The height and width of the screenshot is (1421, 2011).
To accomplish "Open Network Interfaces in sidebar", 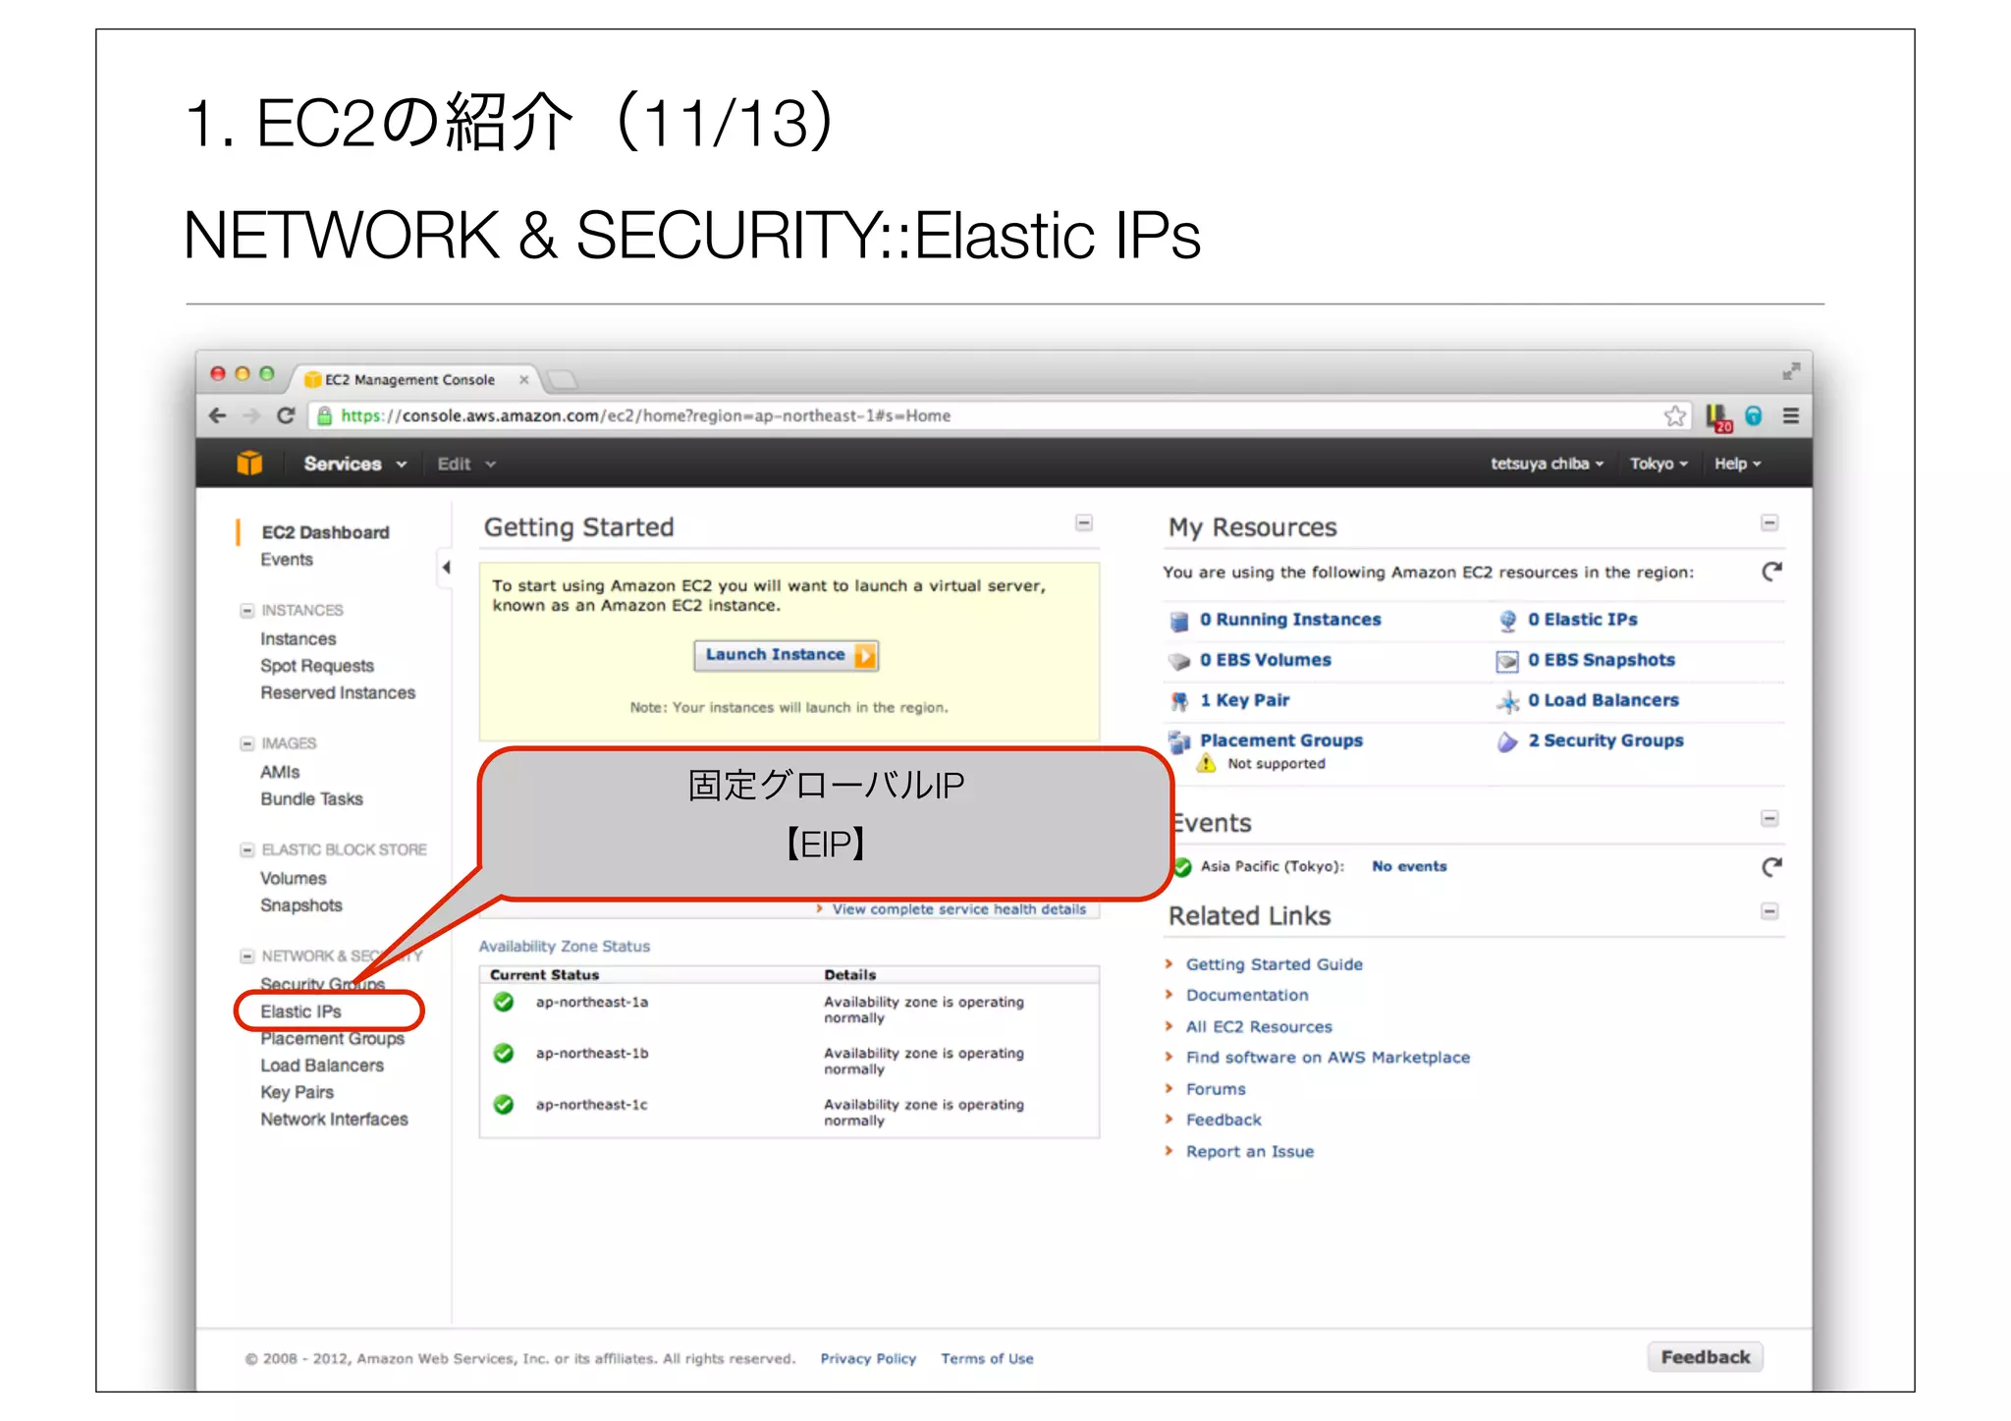I will point(334,1120).
